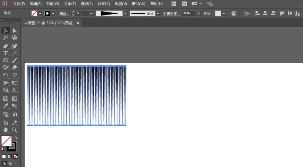Image resolution: width=303 pixels, height=167 pixels.
Task: Select the Ellipse shape tool
Action: click(5, 61)
